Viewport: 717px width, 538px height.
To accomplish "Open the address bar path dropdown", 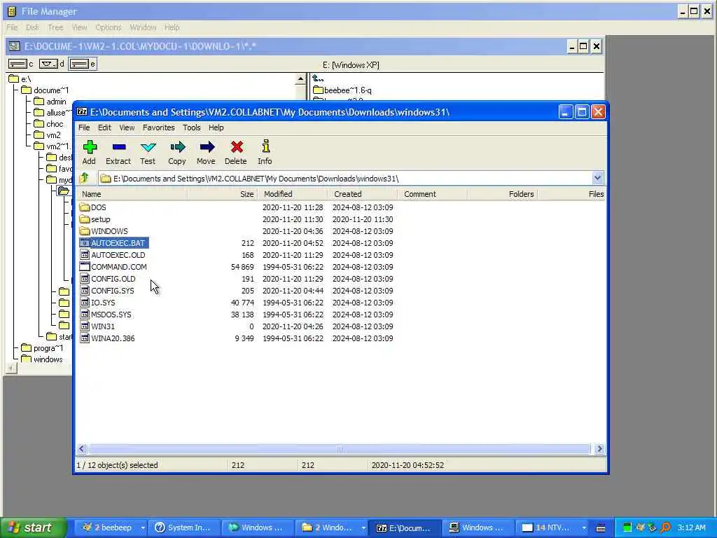I will pos(597,178).
